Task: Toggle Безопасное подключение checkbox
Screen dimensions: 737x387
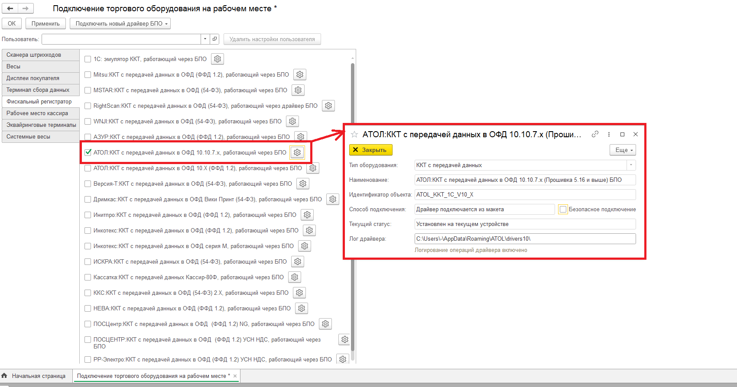Action: pyautogui.click(x=563, y=209)
